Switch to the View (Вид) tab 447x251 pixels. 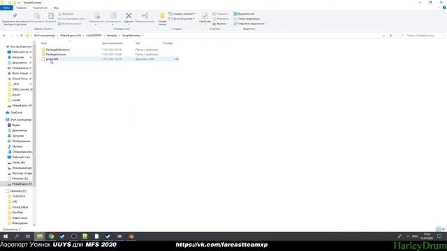point(56,8)
